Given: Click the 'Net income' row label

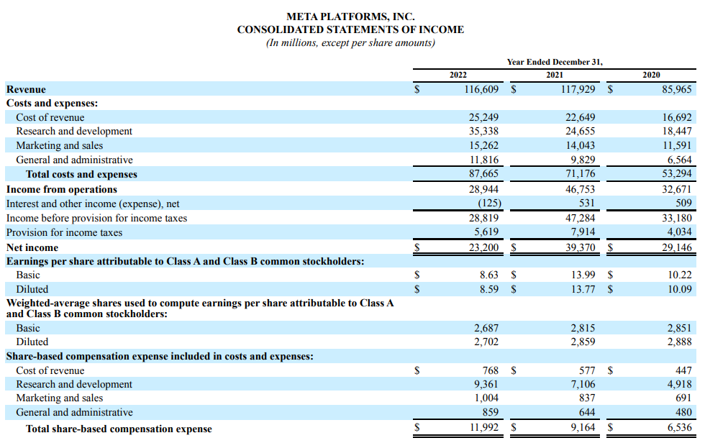Looking at the screenshot, I should (x=32, y=247).
